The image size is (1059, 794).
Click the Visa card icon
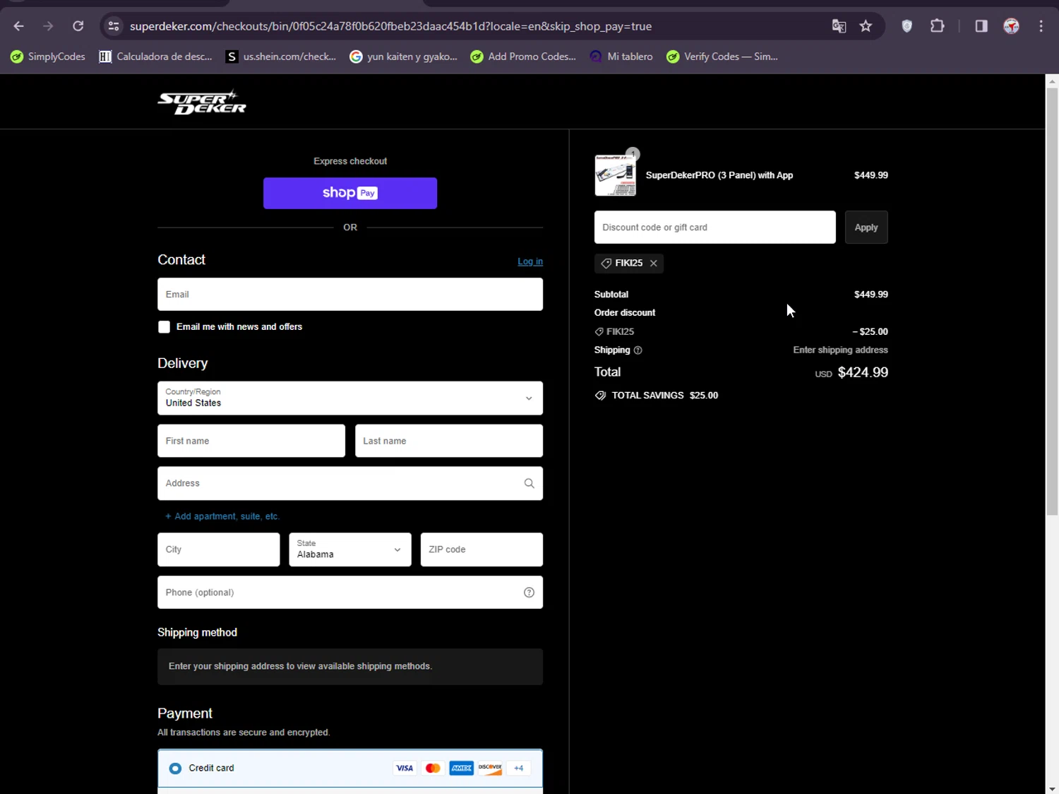(x=405, y=769)
